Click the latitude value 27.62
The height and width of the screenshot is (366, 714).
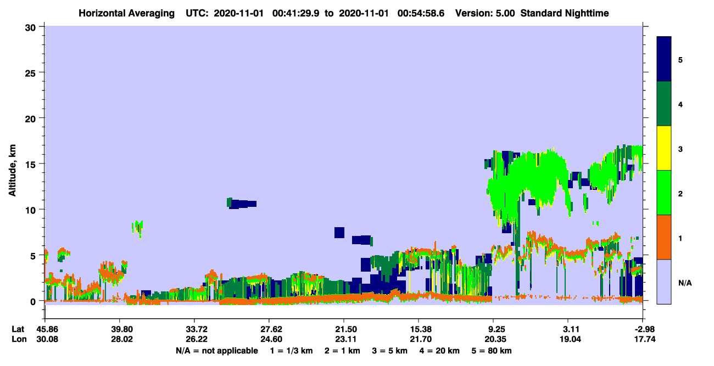(269, 329)
